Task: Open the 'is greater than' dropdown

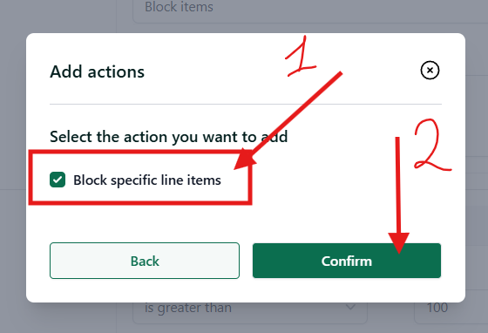Action: [x=250, y=308]
